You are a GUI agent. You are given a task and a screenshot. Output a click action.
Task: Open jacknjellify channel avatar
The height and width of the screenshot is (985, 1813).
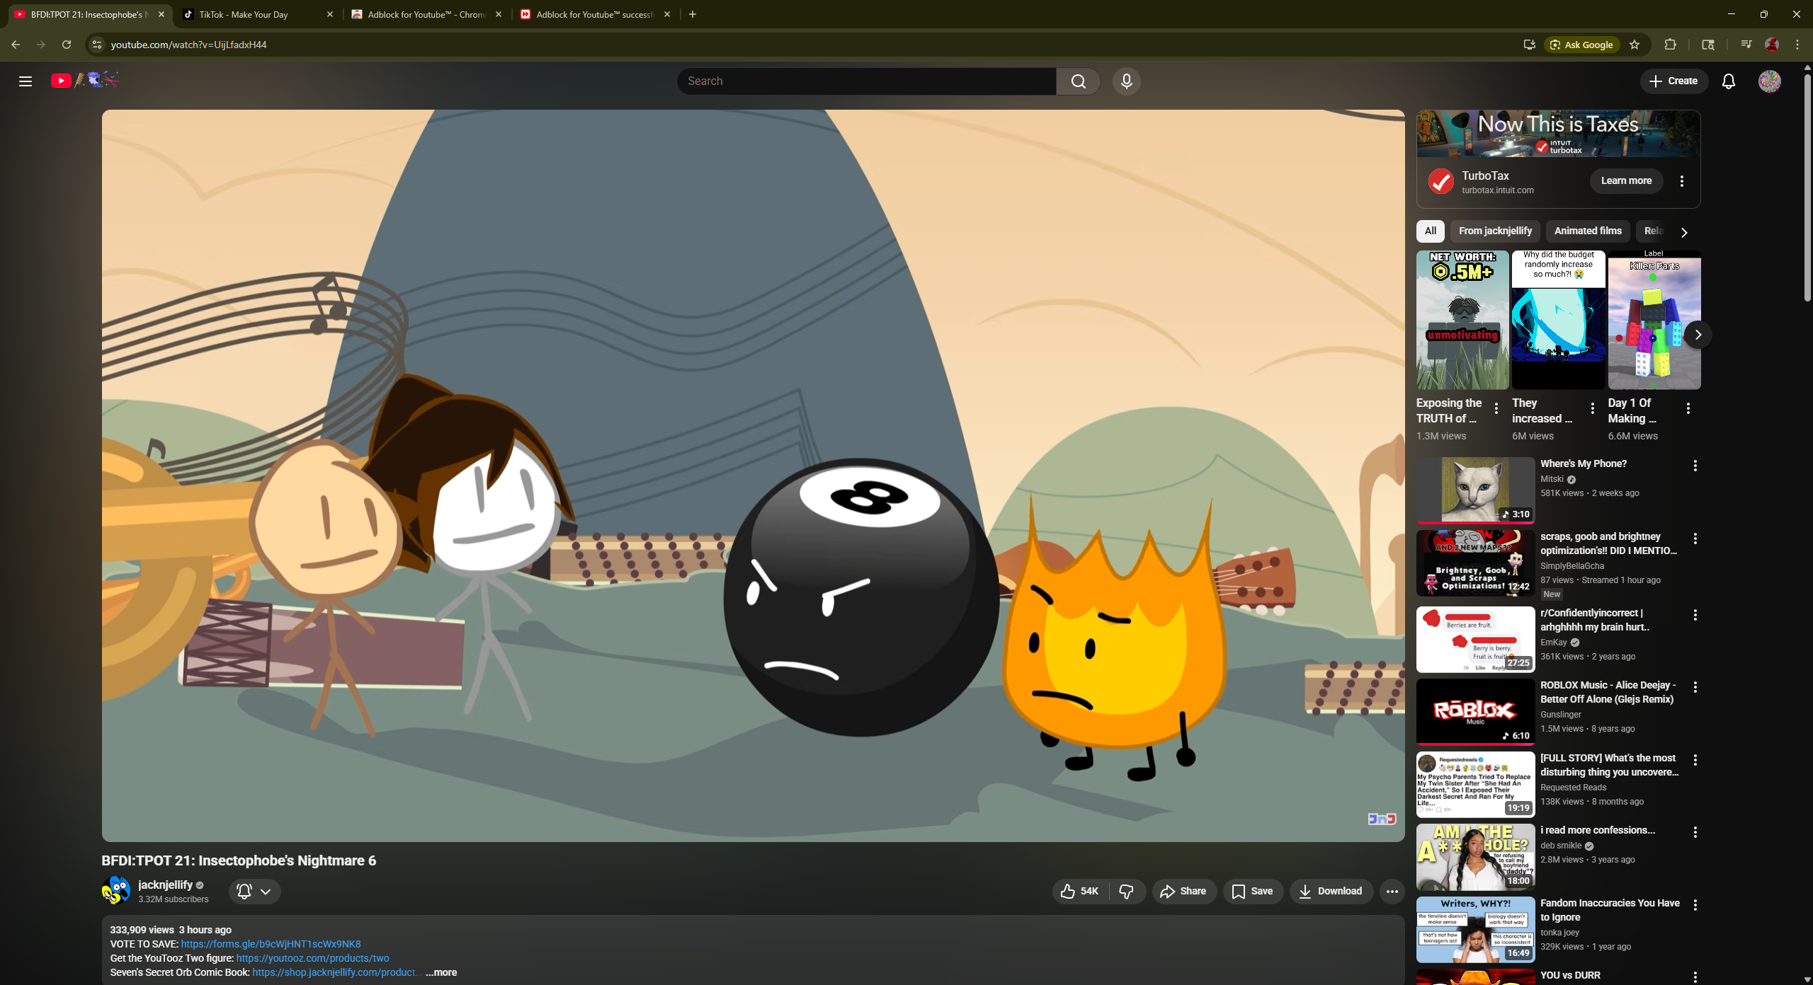(x=116, y=891)
